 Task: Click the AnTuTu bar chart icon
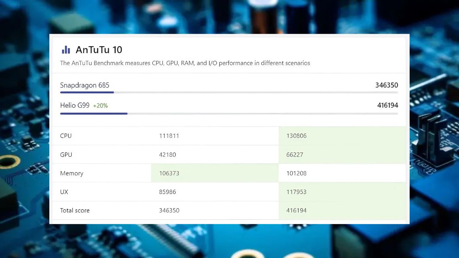(x=66, y=50)
